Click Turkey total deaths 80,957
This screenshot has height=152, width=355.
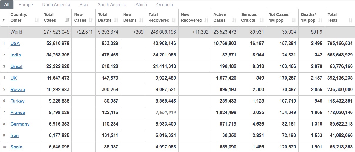[x=111, y=101]
